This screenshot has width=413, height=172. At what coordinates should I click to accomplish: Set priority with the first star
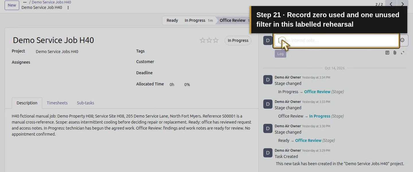tap(202, 40)
